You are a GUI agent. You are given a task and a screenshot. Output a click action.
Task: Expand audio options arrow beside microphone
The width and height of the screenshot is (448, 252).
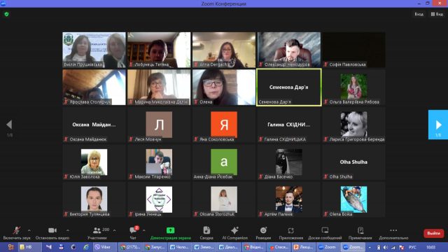tap(29, 230)
